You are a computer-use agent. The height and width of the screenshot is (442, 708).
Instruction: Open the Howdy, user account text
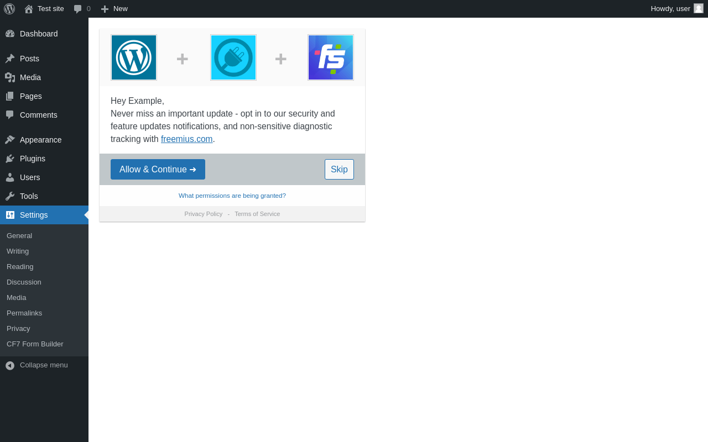point(670,8)
